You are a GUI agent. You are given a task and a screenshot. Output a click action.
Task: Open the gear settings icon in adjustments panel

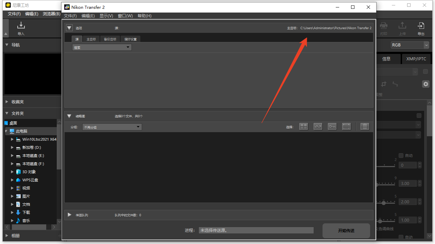point(425,84)
